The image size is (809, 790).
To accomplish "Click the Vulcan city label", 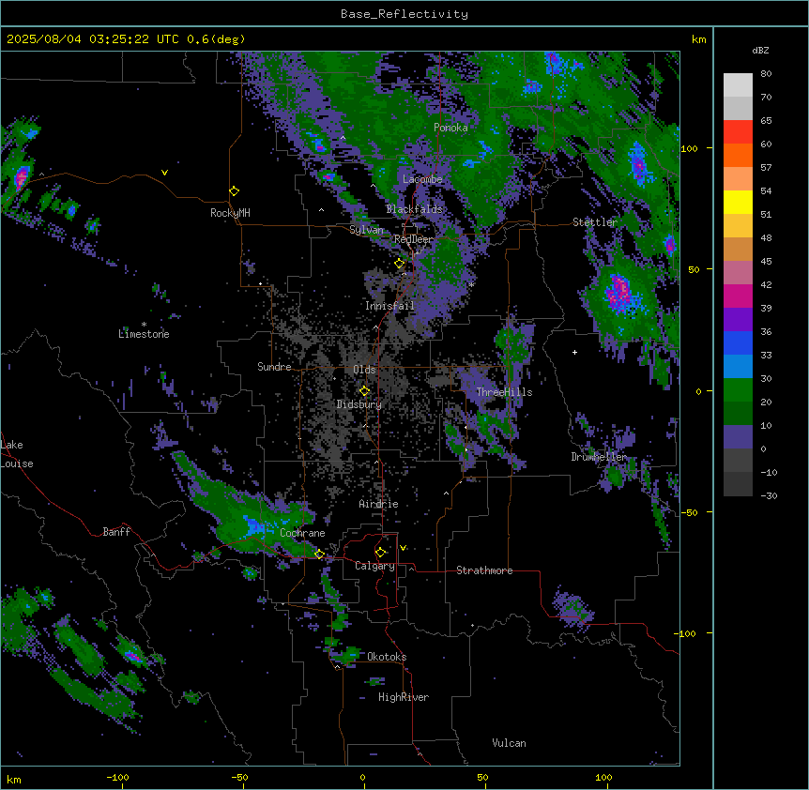I will click(510, 743).
